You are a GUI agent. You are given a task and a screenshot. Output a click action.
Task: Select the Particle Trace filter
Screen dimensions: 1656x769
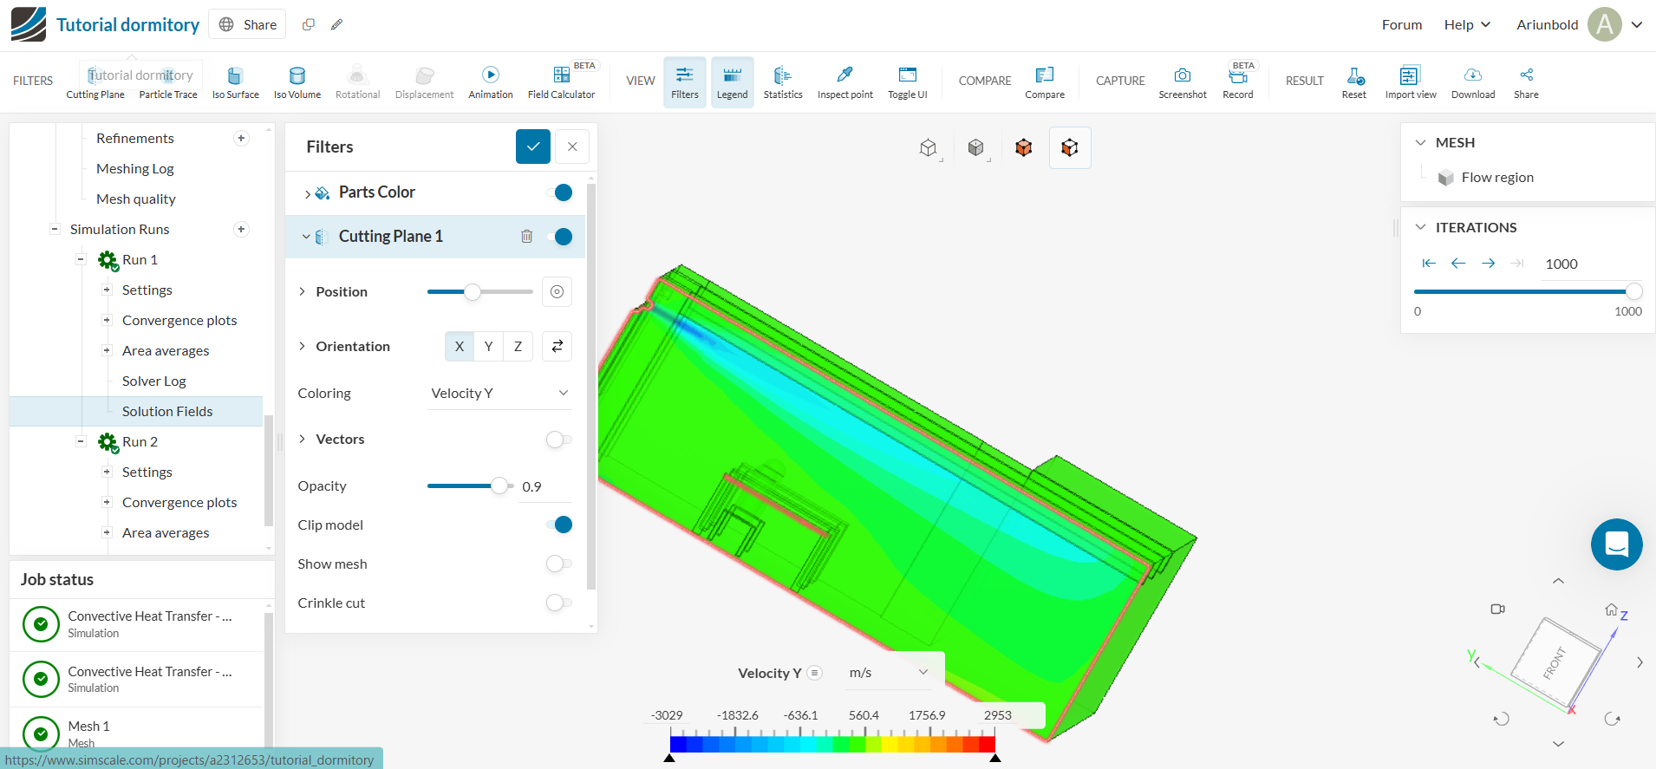168,82
